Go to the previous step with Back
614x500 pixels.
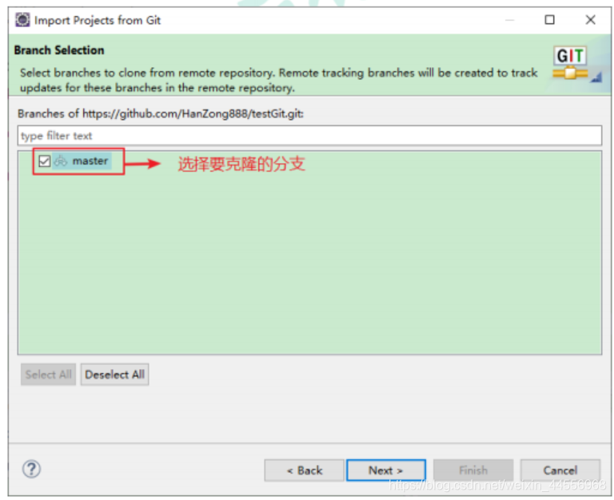305,470
